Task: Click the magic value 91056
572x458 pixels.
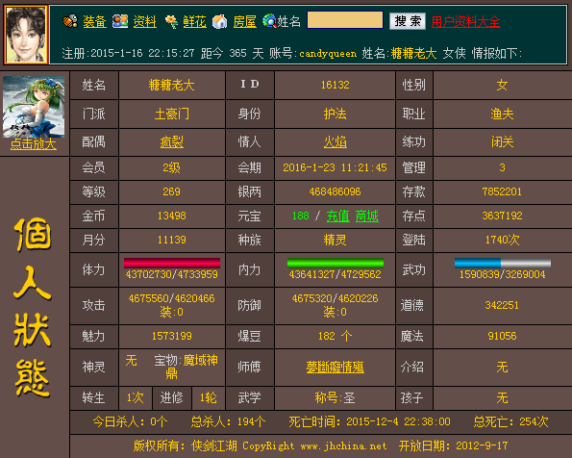Action: click(503, 336)
